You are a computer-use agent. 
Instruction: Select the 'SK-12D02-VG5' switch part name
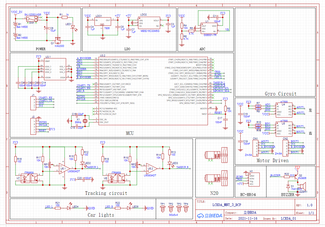point(33,15)
